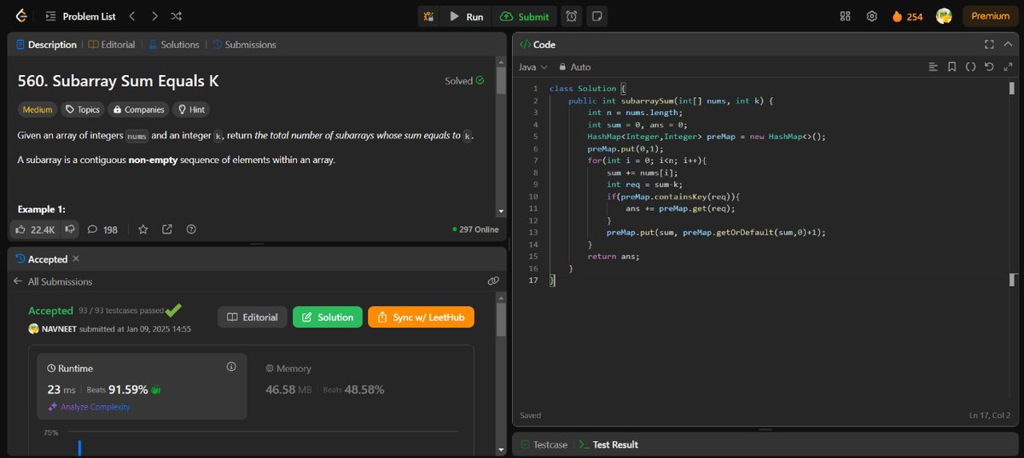The image size is (1024, 458).
Task: Submit the solution
Action: tap(525, 16)
